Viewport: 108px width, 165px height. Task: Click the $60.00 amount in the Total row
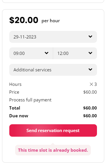90,108
